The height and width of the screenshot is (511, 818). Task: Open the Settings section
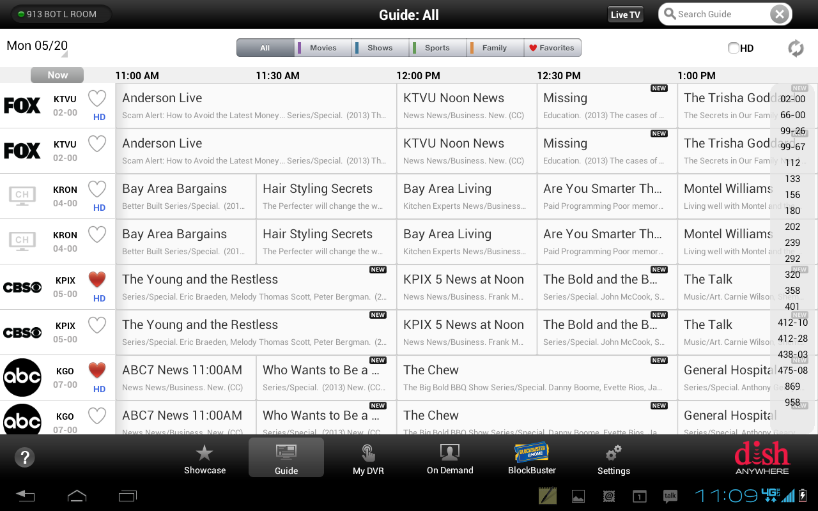pyautogui.click(x=613, y=457)
